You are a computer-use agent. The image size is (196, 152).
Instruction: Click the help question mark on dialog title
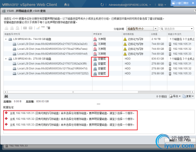[x=194, y=11]
